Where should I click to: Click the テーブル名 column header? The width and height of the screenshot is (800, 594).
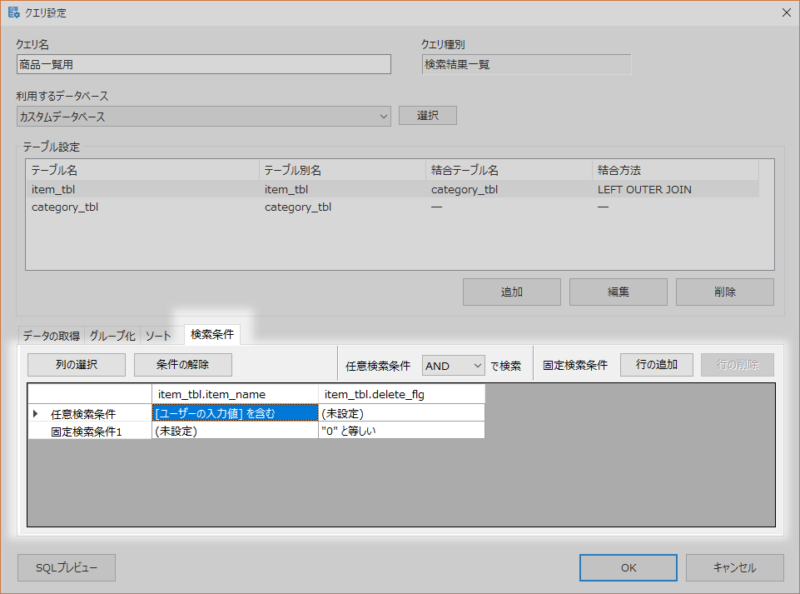pos(142,170)
